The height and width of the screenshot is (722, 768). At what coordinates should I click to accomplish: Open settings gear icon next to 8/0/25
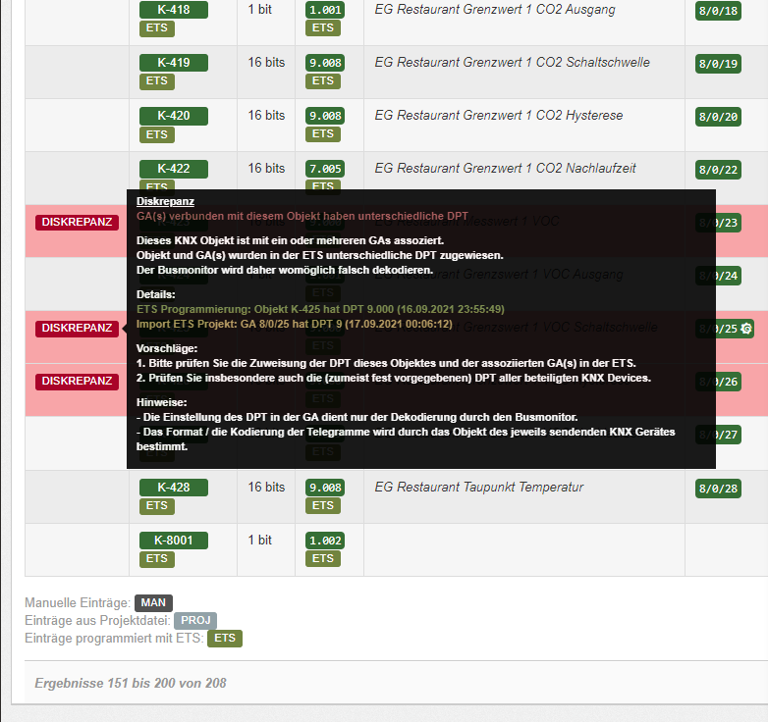coord(746,329)
